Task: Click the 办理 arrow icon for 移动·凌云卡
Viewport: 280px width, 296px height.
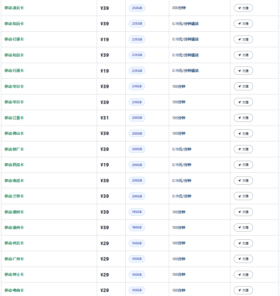Action: 240,8
